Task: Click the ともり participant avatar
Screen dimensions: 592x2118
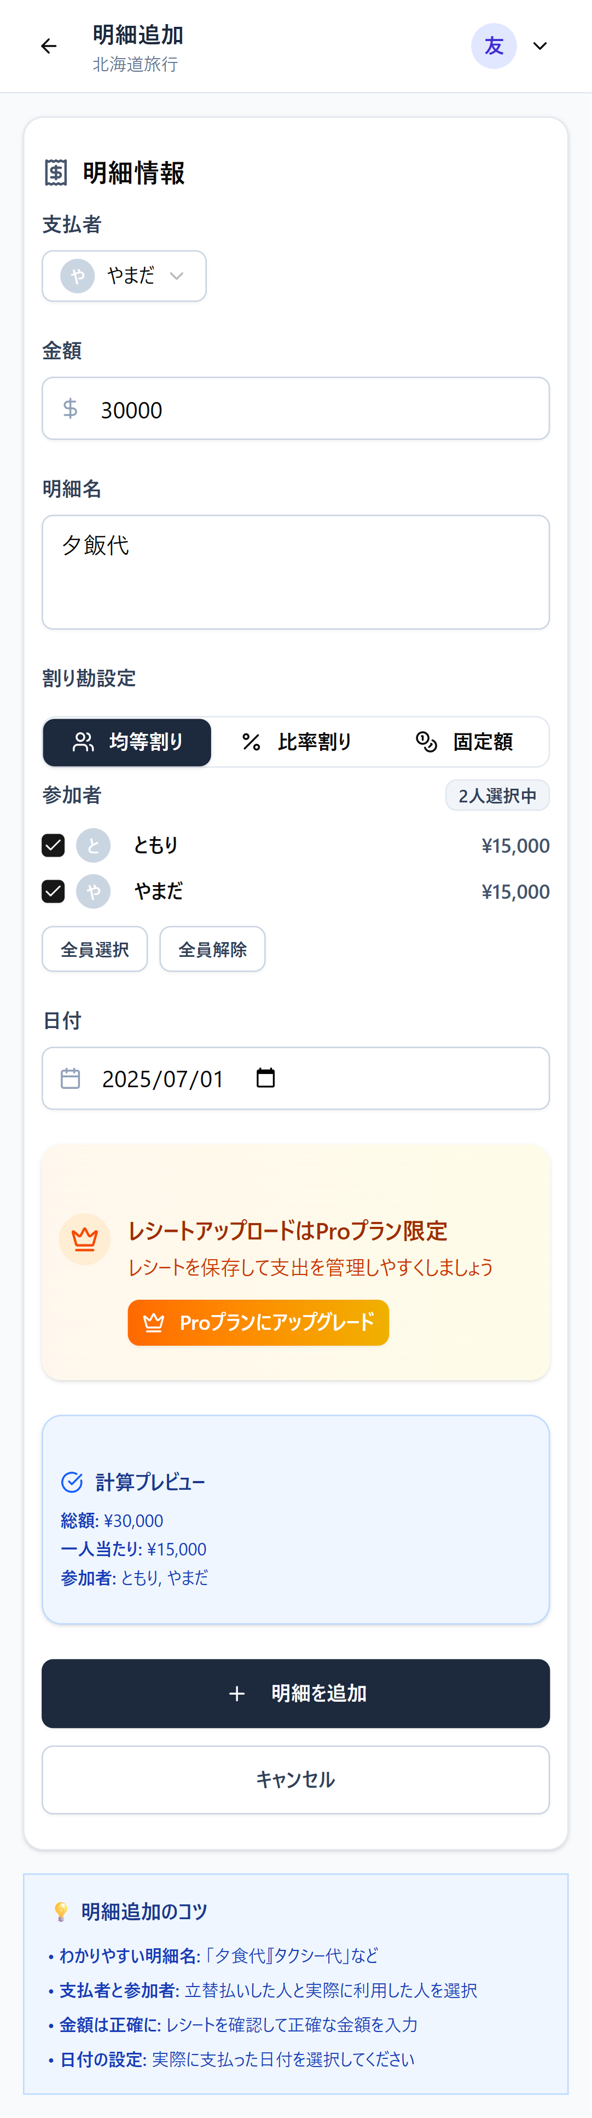Action: (x=94, y=845)
